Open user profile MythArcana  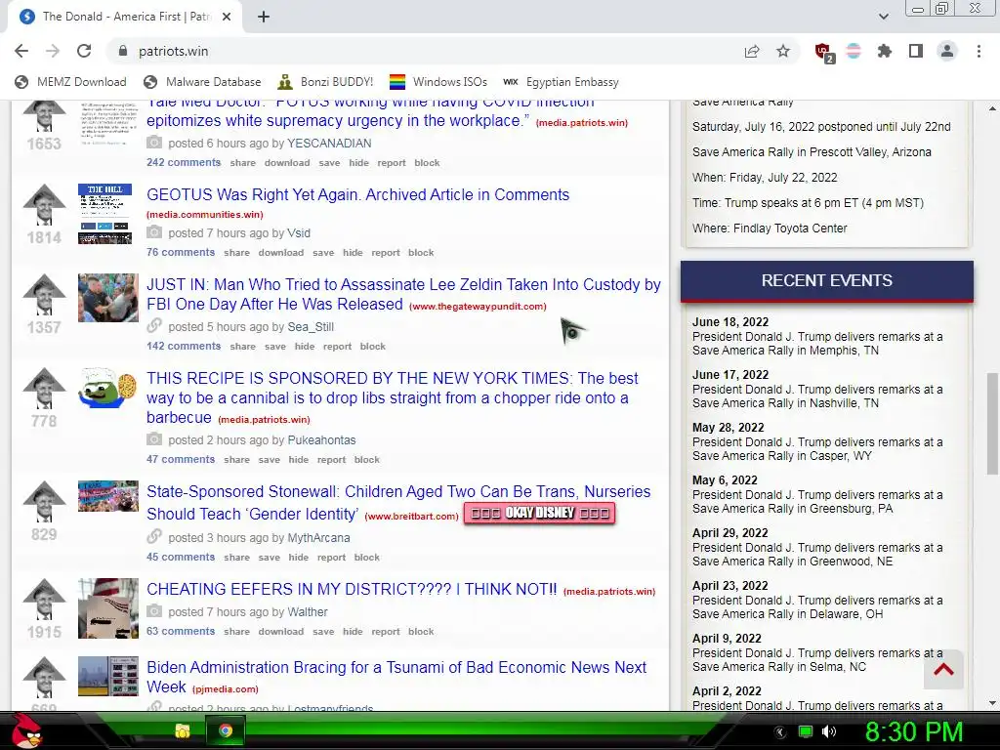pyautogui.click(x=318, y=538)
